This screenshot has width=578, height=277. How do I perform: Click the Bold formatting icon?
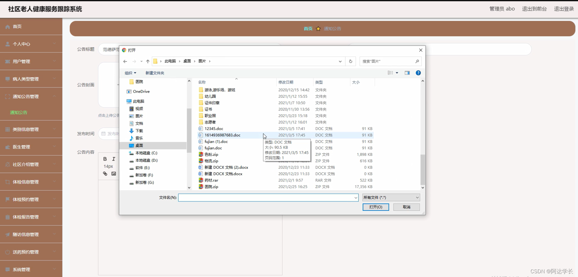[x=105, y=159]
